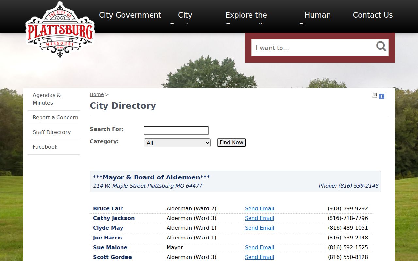Click the printer icon
This screenshot has width=418, height=261.
tap(375, 96)
